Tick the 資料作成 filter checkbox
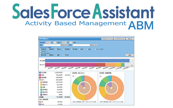 (x=40, y=55)
